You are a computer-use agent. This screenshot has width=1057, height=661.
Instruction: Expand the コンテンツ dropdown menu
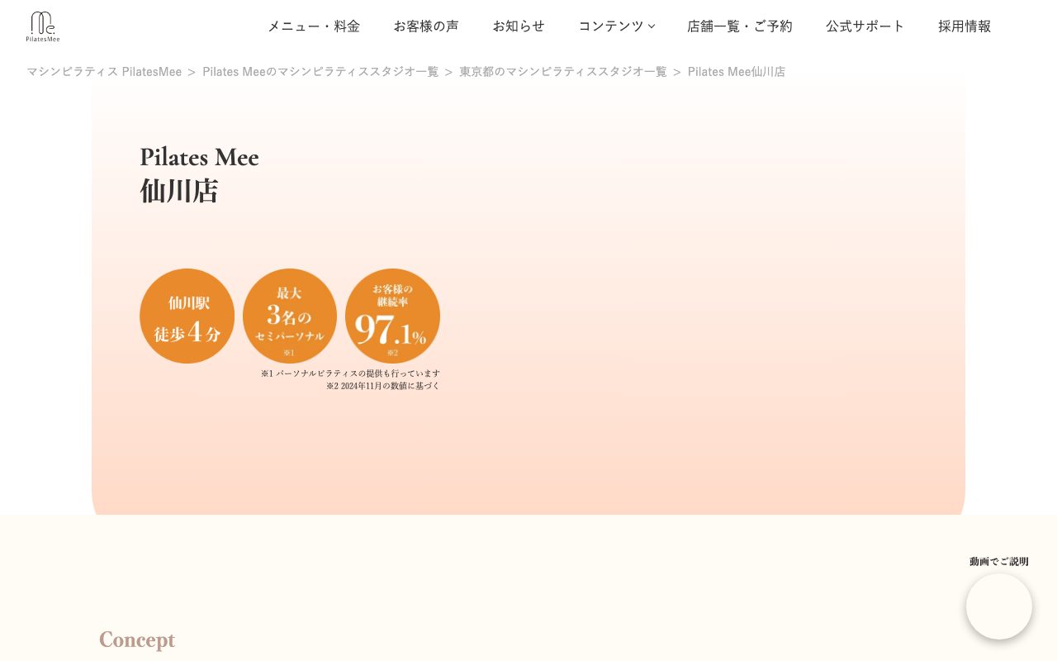(x=616, y=26)
